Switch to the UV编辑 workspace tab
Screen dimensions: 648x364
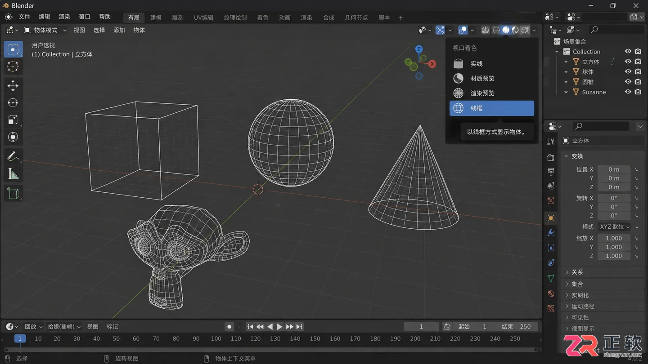(204, 18)
